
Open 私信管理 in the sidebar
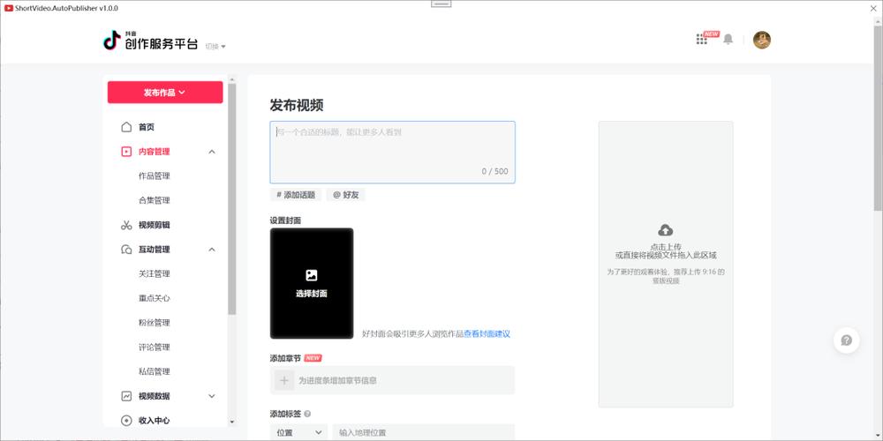pos(155,371)
